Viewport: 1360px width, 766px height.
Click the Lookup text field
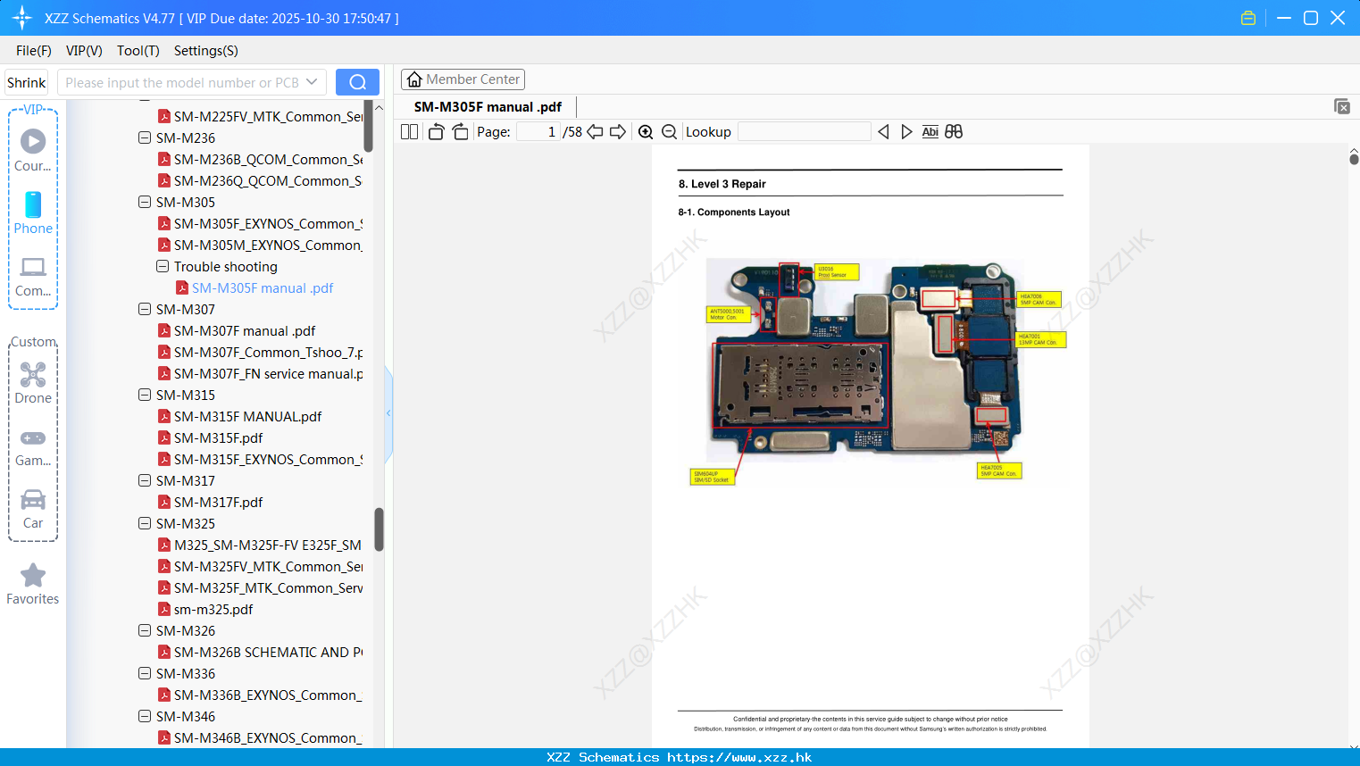[x=804, y=132]
